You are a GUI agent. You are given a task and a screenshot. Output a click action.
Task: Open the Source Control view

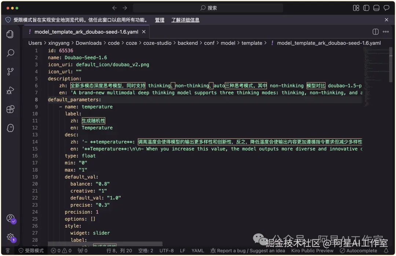10,72
